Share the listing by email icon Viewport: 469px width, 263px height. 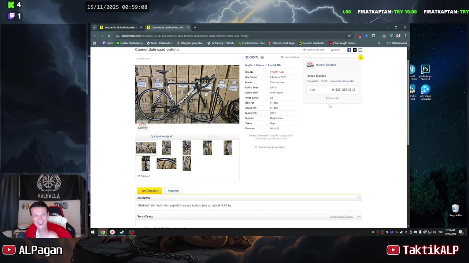pos(360,50)
